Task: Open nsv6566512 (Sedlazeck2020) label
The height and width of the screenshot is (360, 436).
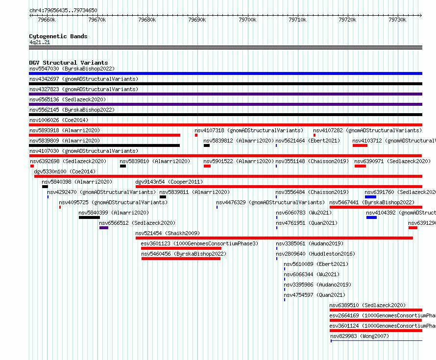Action: [137, 223]
